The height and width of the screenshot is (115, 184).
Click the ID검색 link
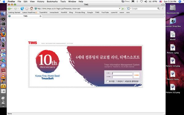point(120,81)
